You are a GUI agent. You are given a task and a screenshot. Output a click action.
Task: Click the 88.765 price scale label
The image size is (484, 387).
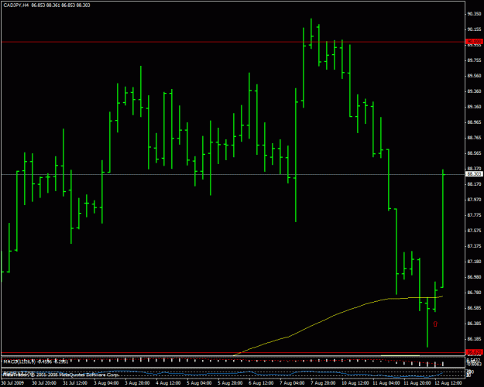(x=474, y=138)
